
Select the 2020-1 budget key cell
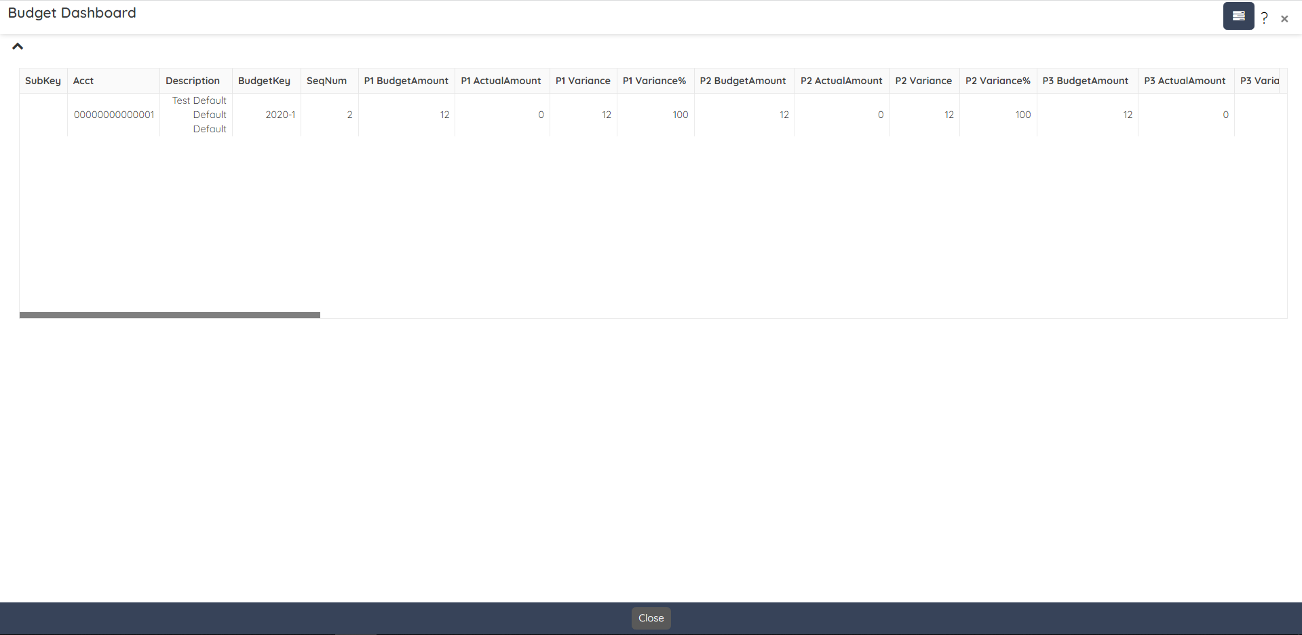(280, 115)
